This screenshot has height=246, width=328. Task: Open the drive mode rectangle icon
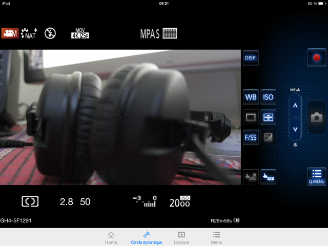click(x=251, y=117)
